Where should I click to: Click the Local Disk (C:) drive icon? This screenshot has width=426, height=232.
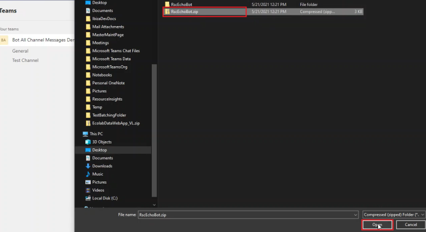[x=88, y=198]
